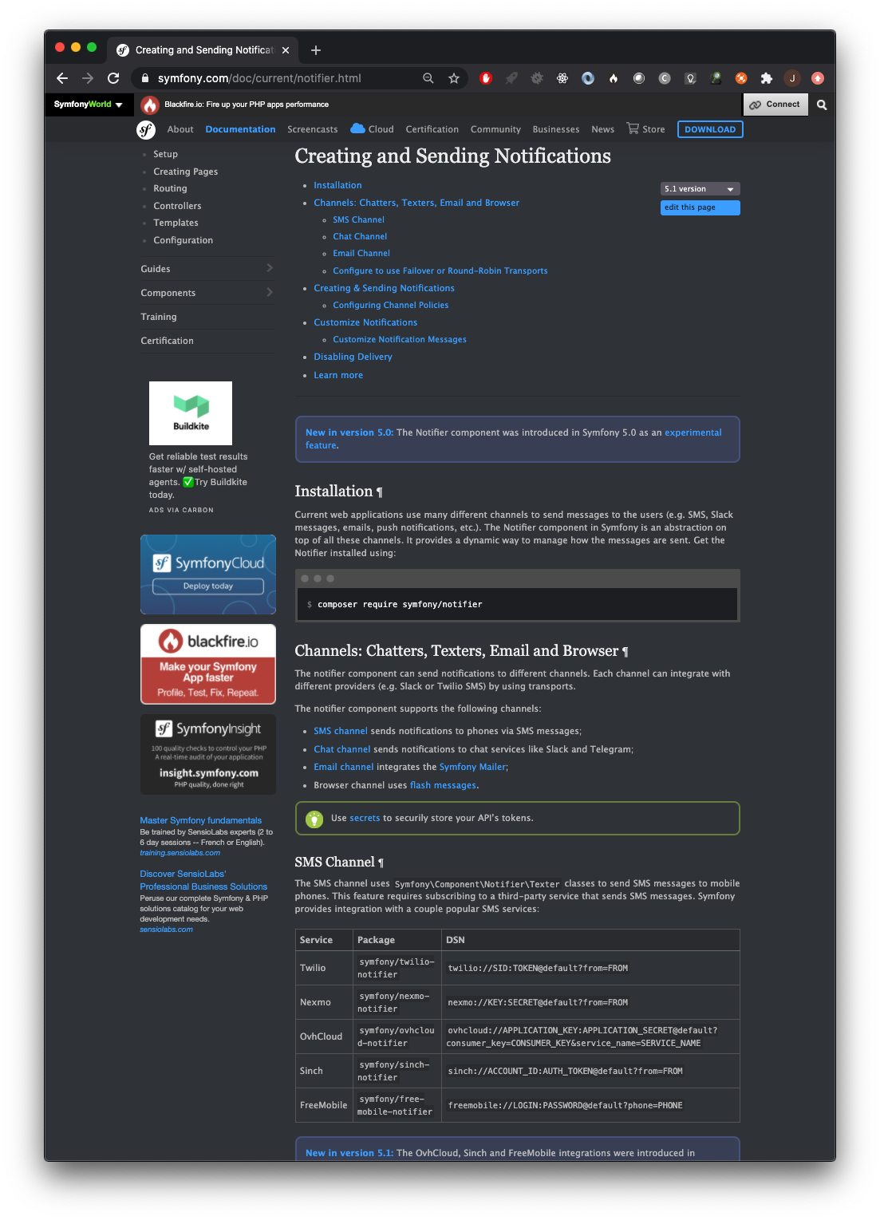Open the Businesses menu item
Viewport: 880px width, 1220px height.
click(x=556, y=129)
